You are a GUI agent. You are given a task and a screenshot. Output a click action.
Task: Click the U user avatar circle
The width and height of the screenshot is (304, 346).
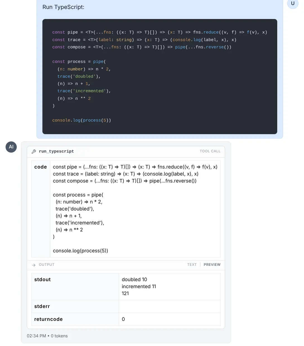click(x=293, y=4)
